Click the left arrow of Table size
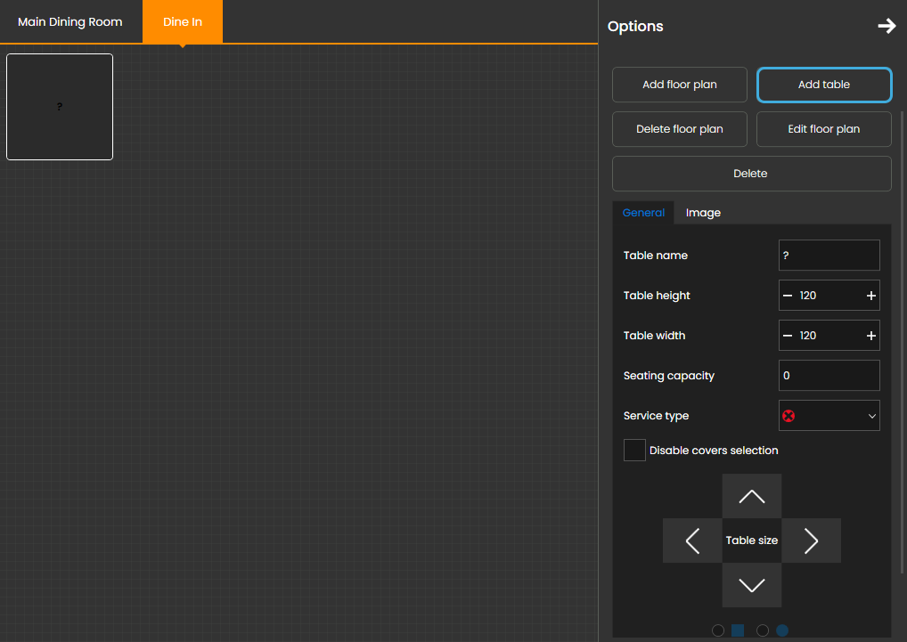 coord(692,540)
